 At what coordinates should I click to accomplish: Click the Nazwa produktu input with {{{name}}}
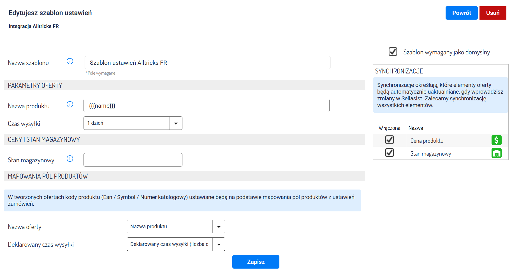click(x=206, y=105)
